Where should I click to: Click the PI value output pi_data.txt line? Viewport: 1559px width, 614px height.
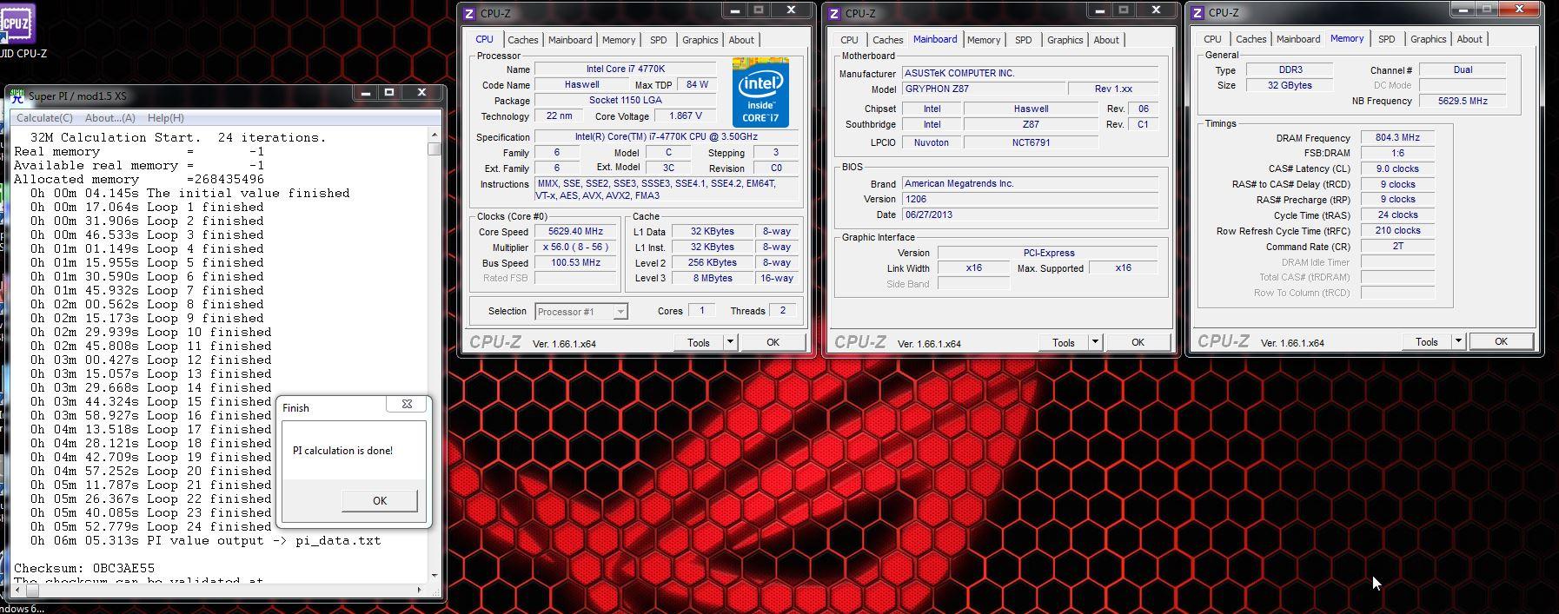[206, 540]
